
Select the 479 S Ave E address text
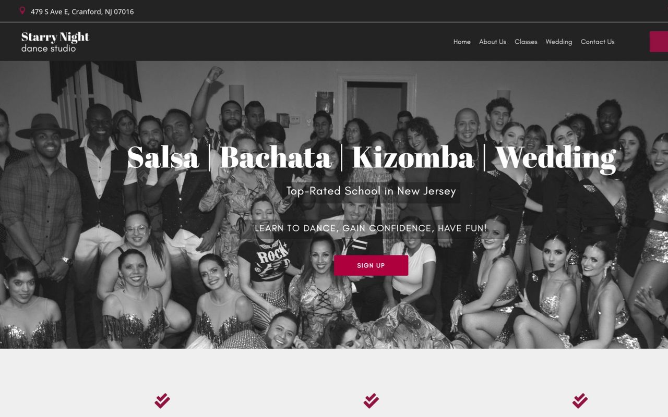pos(50,11)
